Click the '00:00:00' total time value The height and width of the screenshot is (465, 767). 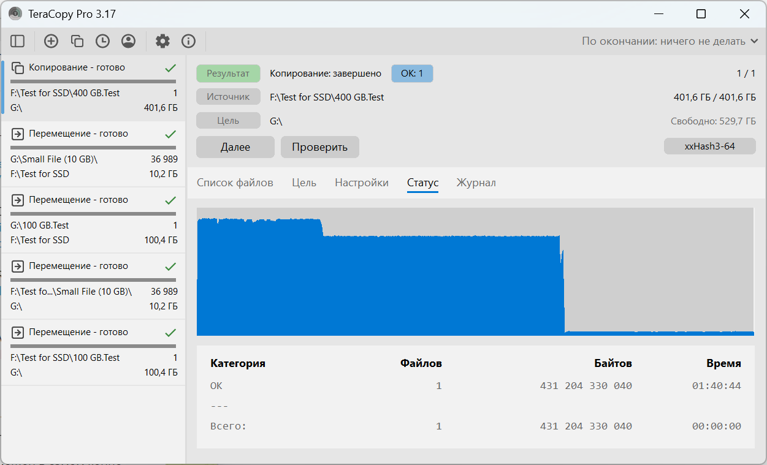(717, 426)
